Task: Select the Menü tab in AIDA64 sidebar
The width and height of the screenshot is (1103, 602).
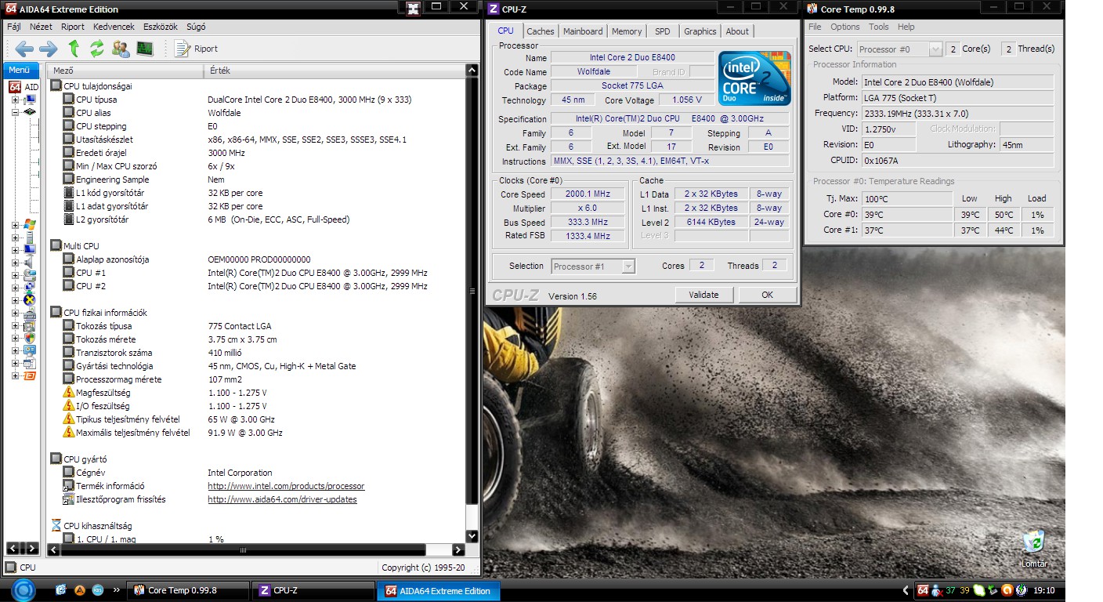Action: click(x=20, y=70)
